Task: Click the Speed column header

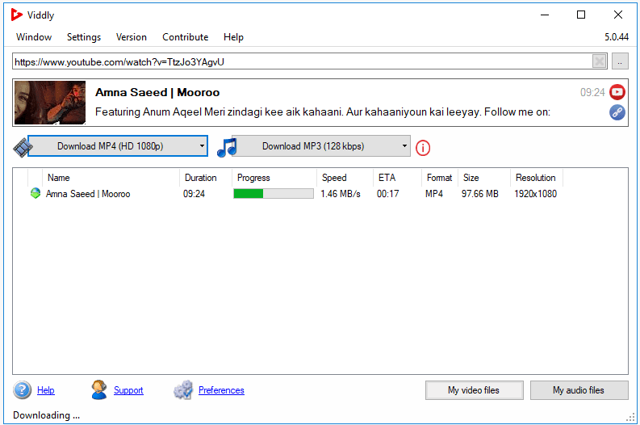Action: click(x=334, y=178)
